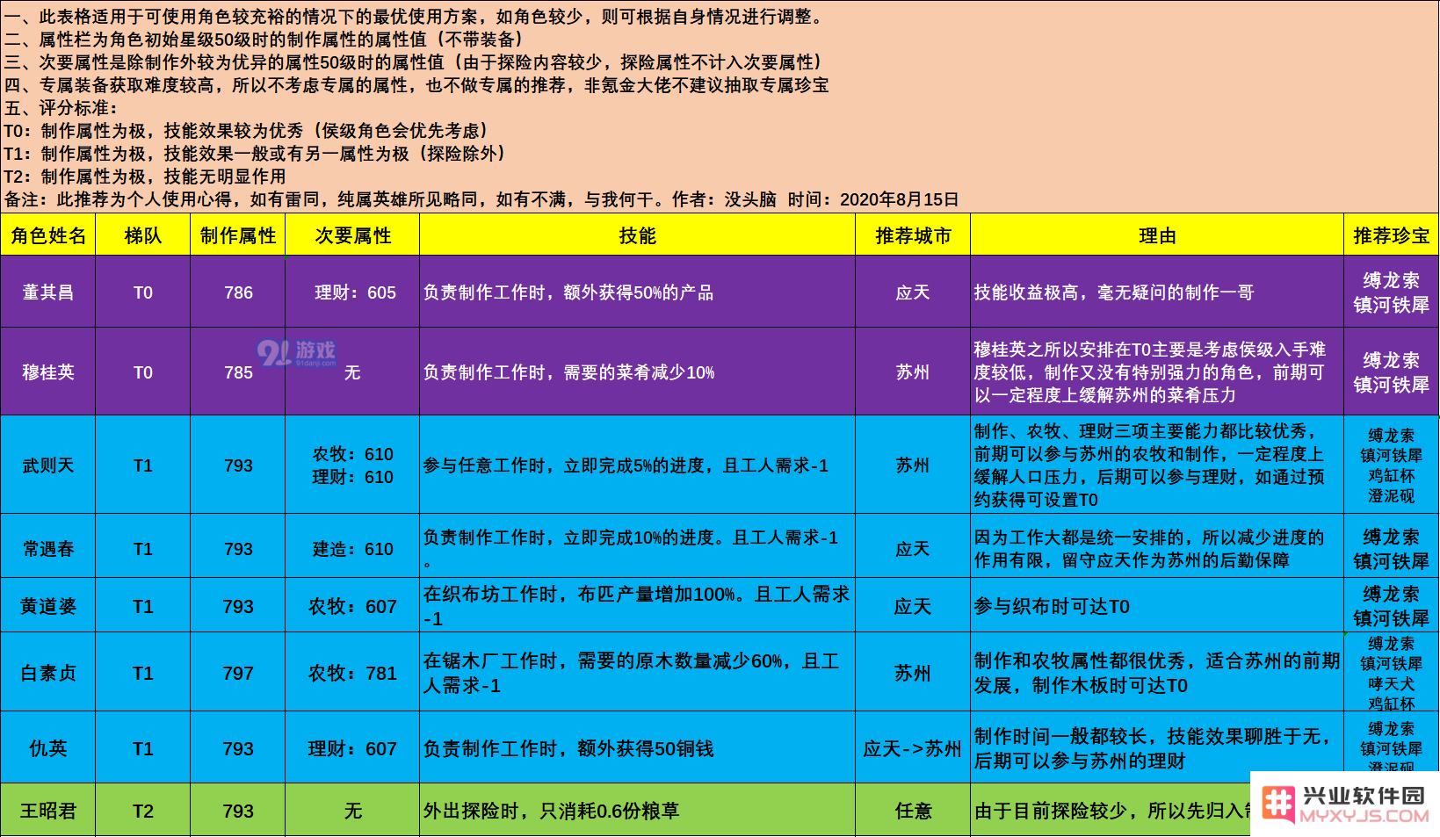Click the 785 crafting value cell
The image size is (1440, 837).
tap(238, 372)
